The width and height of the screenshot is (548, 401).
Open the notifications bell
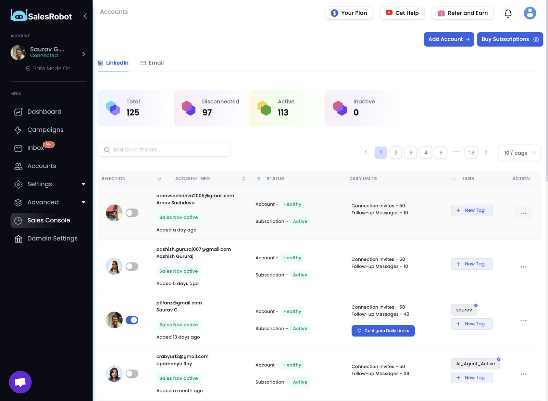[x=508, y=13]
